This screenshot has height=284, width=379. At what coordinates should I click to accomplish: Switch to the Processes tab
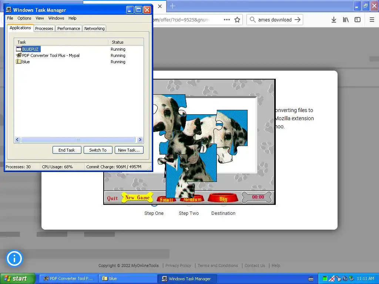[x=44, y=28]
